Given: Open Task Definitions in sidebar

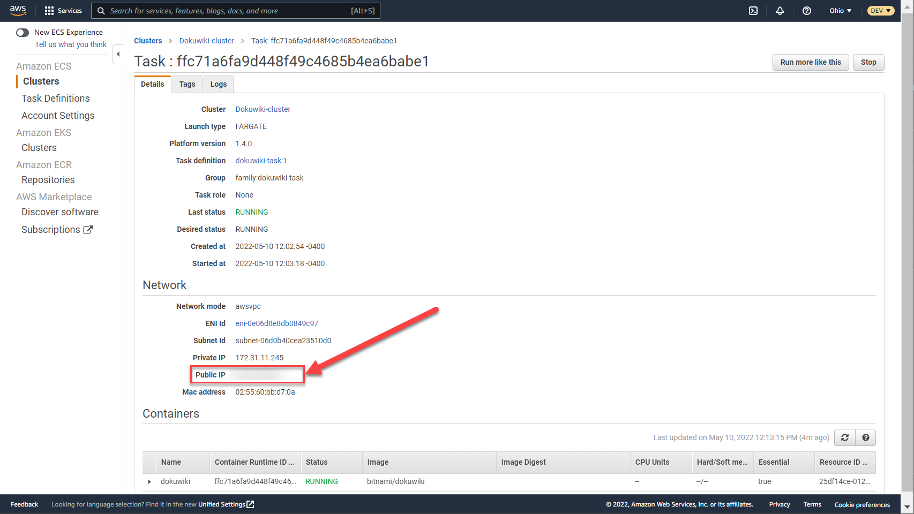Looking at the screenshot, I should 56,99.
